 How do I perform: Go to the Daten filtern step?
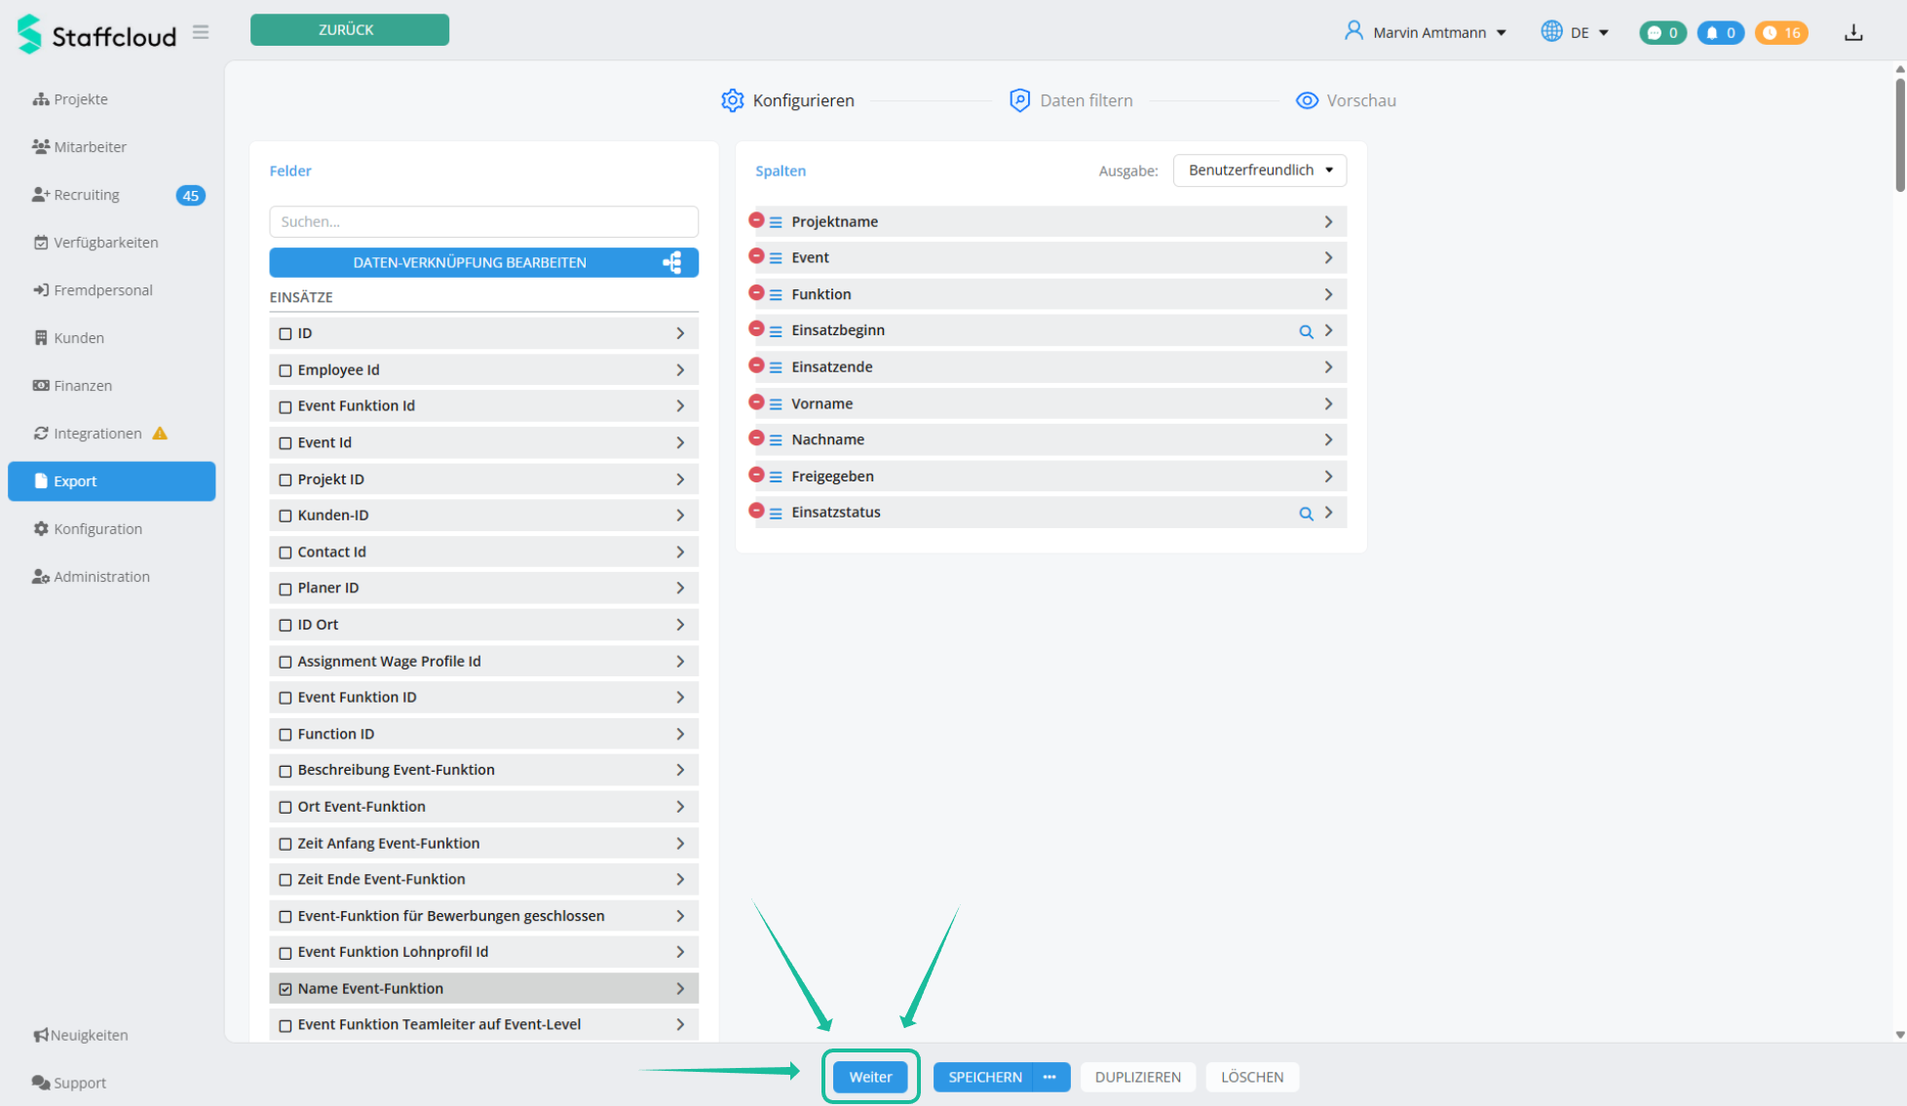[1072, 100]
